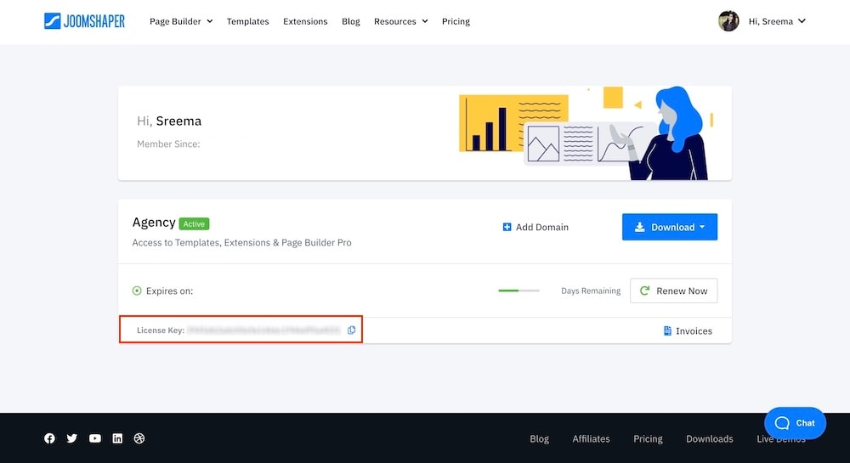
Task: Expand the Resources dropdown menu
Action: tap(400, 21)
